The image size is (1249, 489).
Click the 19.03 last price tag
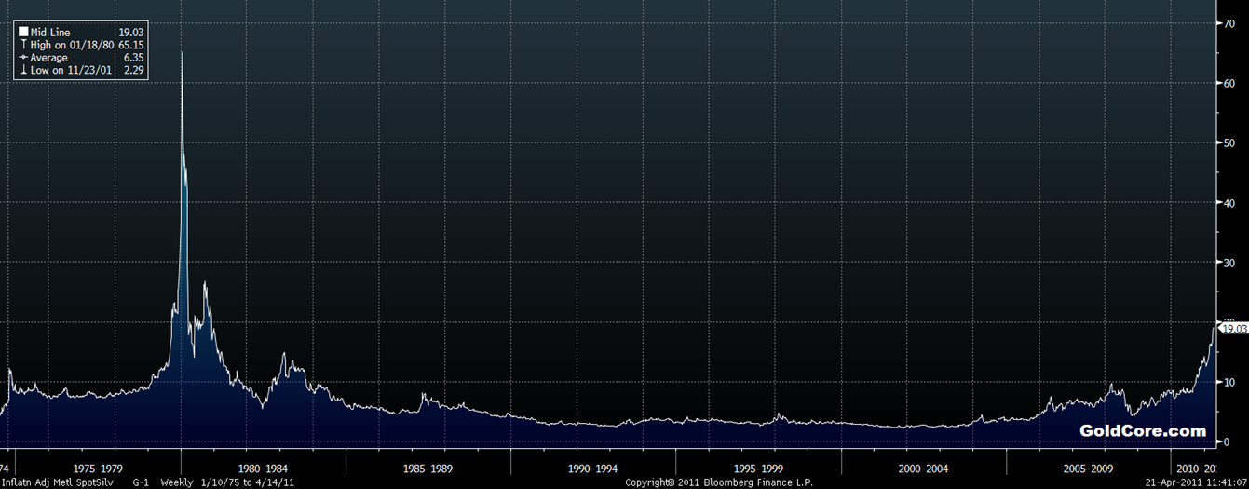[x=1233, y=329]
